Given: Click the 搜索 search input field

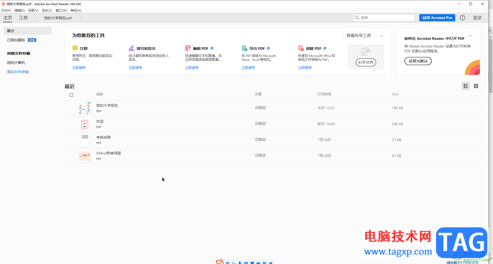Looking at the screenshot, I should [384, 18].
